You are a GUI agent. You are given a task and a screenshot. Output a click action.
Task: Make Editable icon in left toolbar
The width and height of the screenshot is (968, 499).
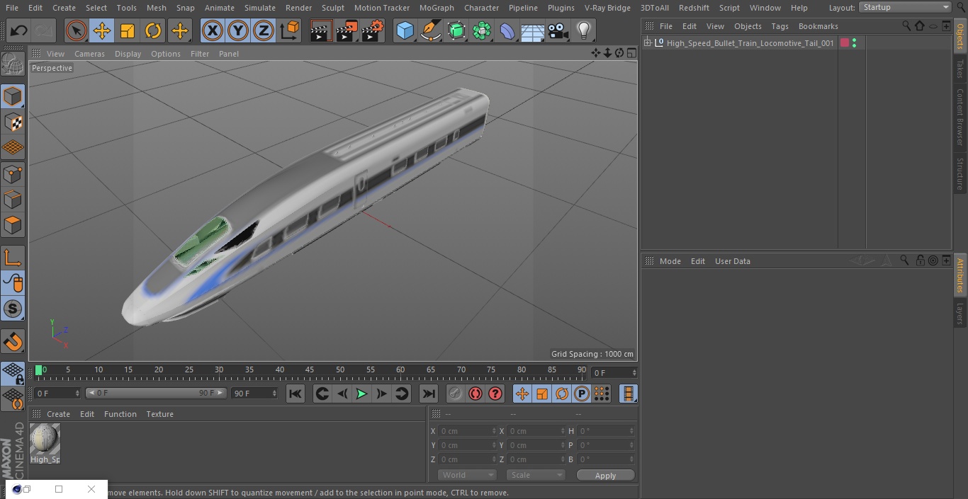[13, 64]
